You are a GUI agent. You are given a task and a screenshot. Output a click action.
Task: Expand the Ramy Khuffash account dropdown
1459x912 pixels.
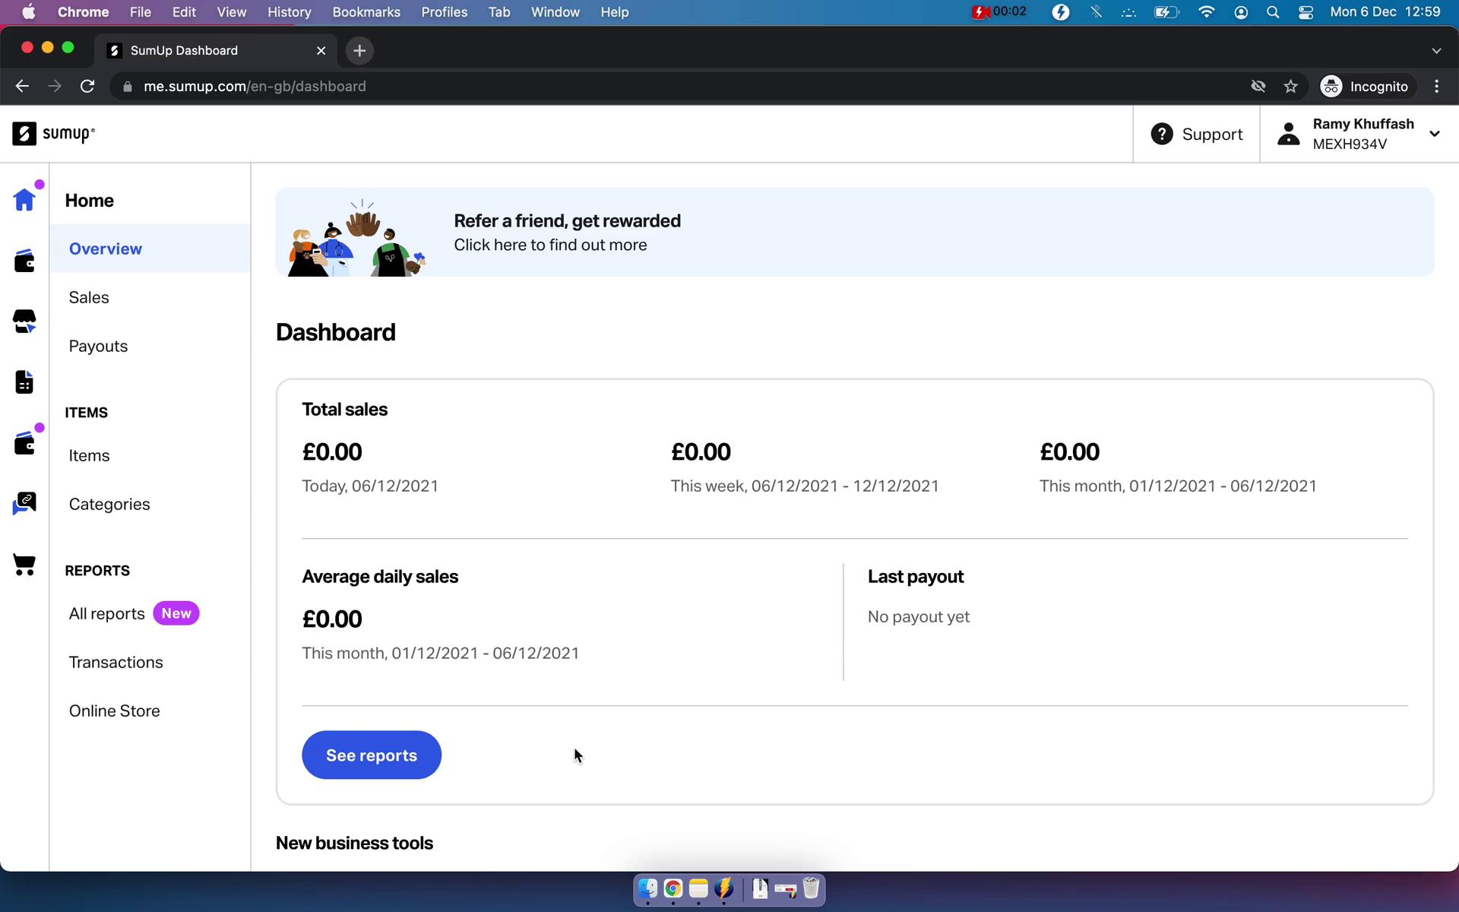click(1439, 134)
